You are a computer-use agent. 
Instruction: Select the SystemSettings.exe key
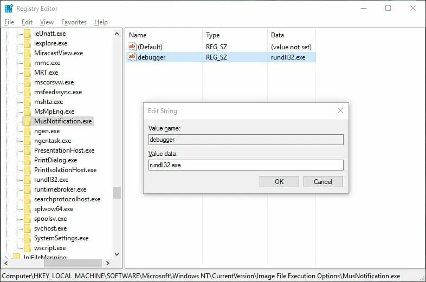tap(61, 238)
